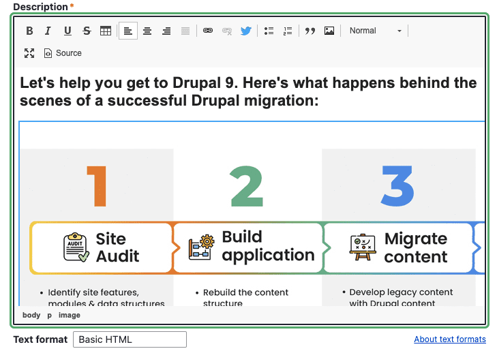
Task: Switch to Source view
Action: coord(63,53)
